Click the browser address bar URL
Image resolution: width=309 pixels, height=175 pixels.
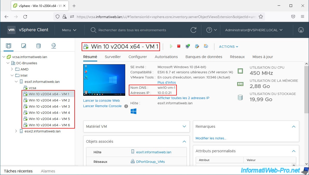coord(166,17)
